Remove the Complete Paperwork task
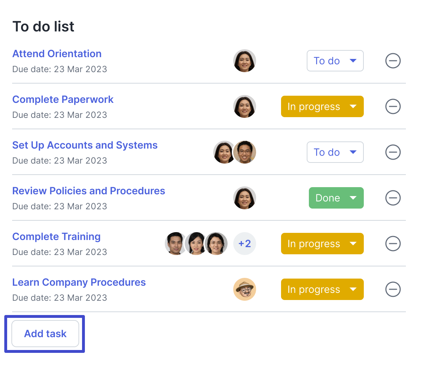The height and width of the screenshot is (370, 423). click(x=393, y=106)
